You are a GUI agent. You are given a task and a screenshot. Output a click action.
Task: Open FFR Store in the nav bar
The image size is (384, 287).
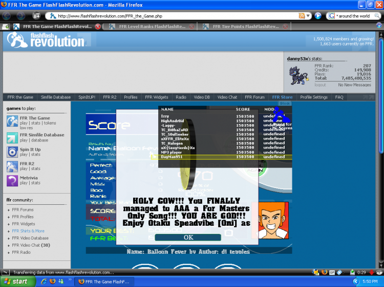click(x=282, y=97)
